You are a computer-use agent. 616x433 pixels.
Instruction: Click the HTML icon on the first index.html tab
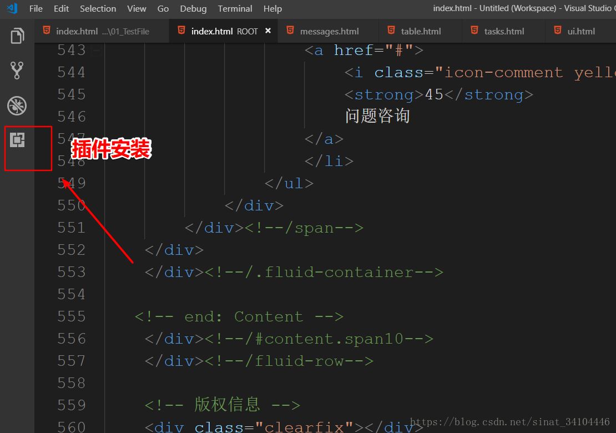(47, 31)
